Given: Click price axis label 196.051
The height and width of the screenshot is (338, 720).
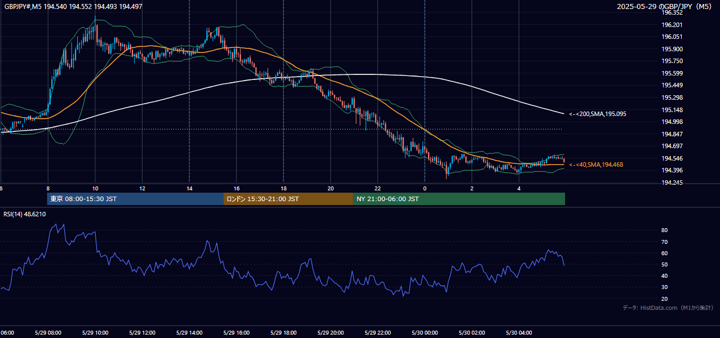Looking at the screenshot, I should click(x=672, y=37).
